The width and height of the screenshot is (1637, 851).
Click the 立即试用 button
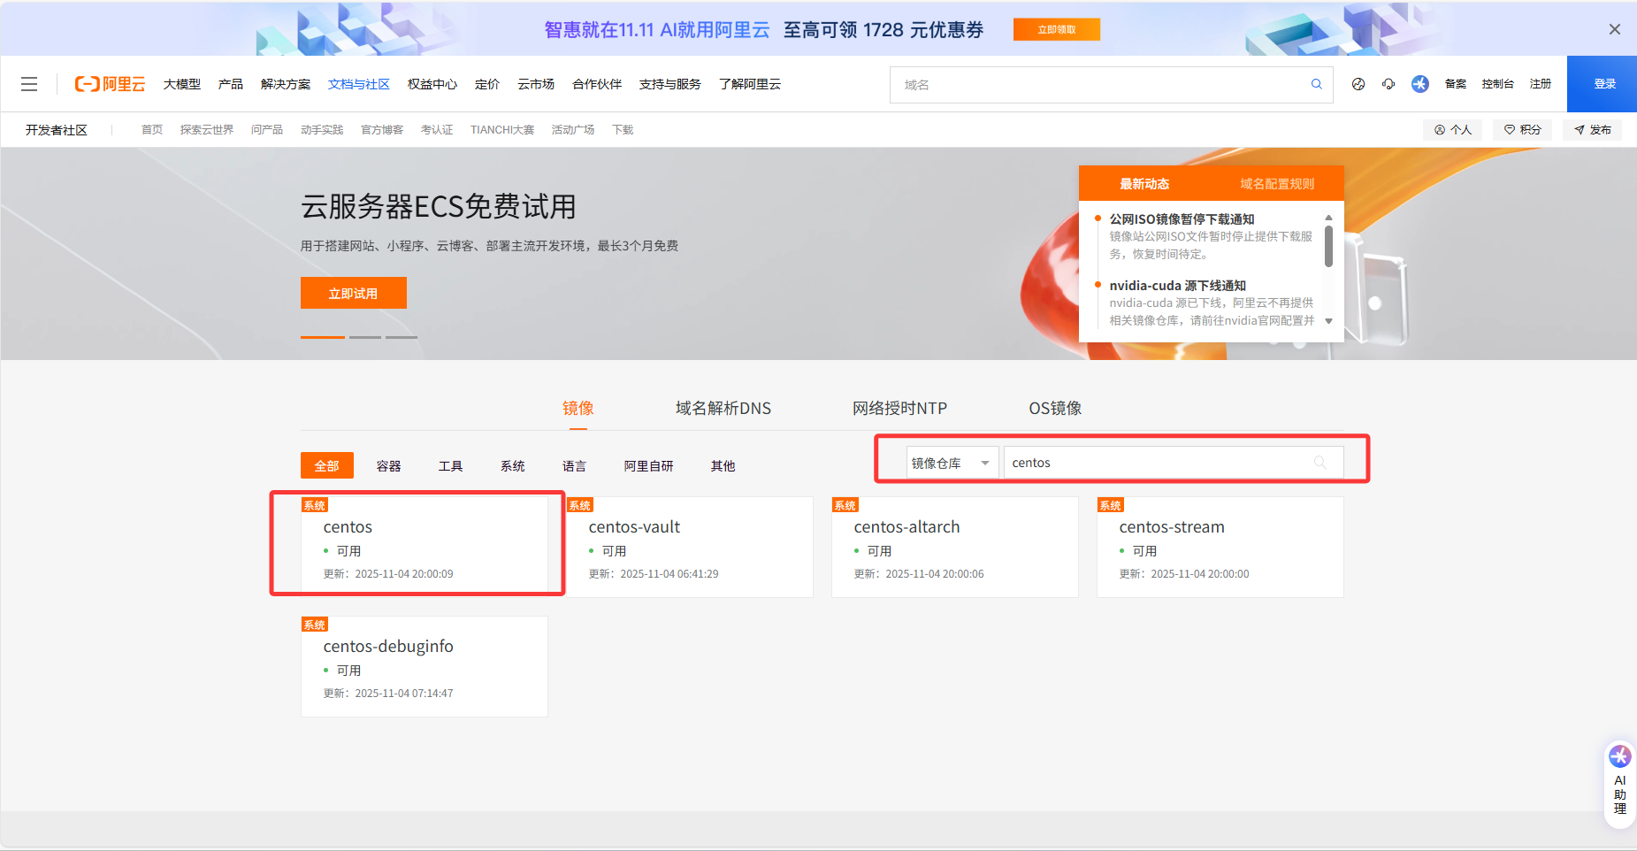[354, 293]
